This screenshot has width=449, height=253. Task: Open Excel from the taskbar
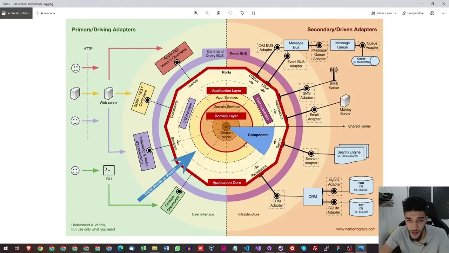click(x=143, y=248)
